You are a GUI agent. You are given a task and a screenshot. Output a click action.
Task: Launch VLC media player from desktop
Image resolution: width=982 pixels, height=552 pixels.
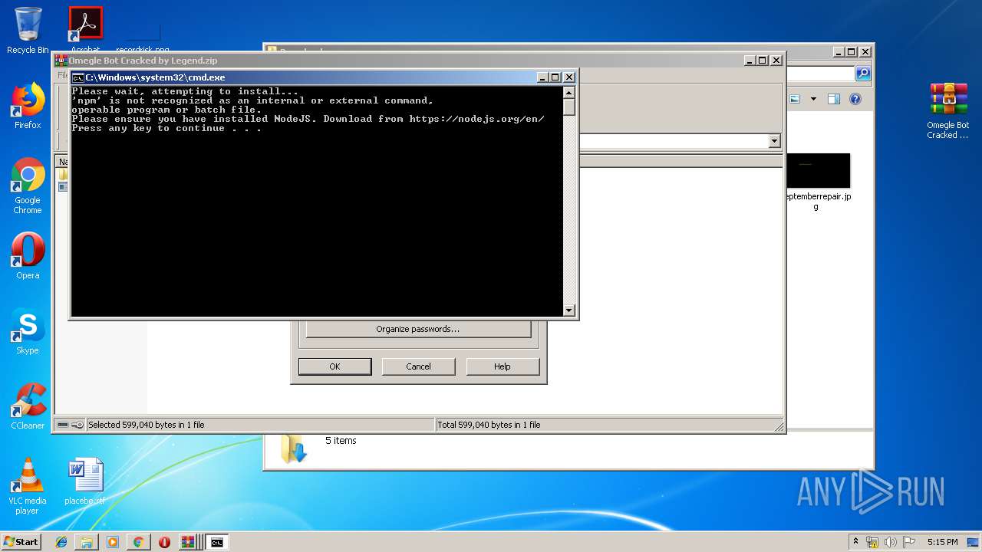tap(28, 486)
